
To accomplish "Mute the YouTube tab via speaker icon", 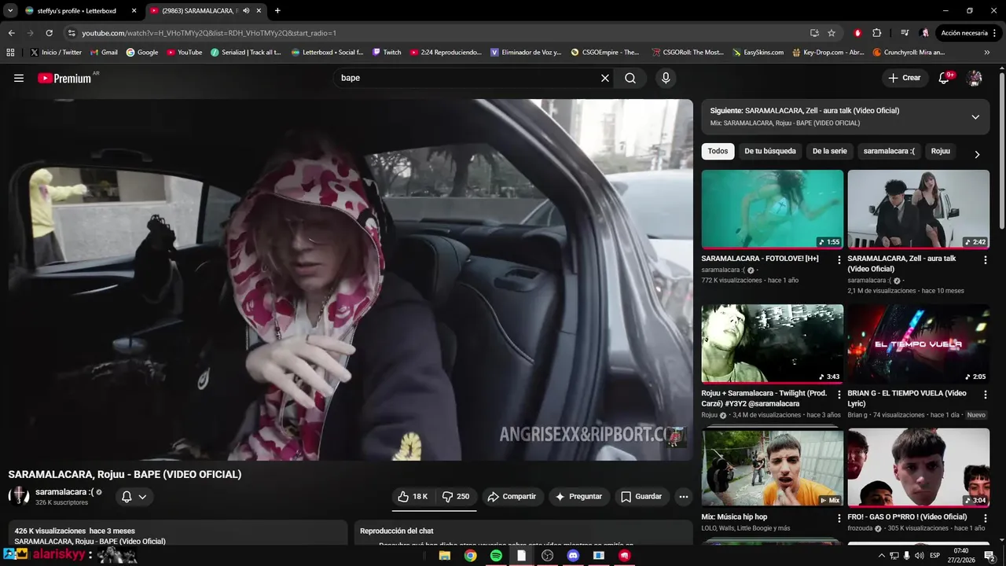I will pyautogui.click(x=246, y=11).
